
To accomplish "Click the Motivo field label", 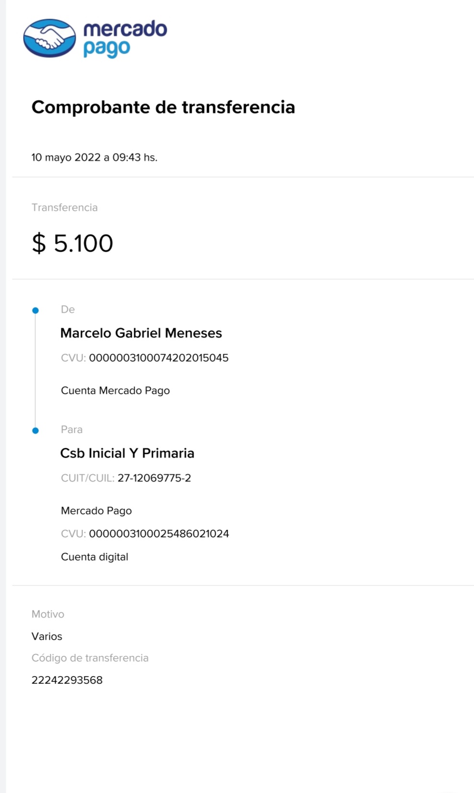I will coord(48,614).
